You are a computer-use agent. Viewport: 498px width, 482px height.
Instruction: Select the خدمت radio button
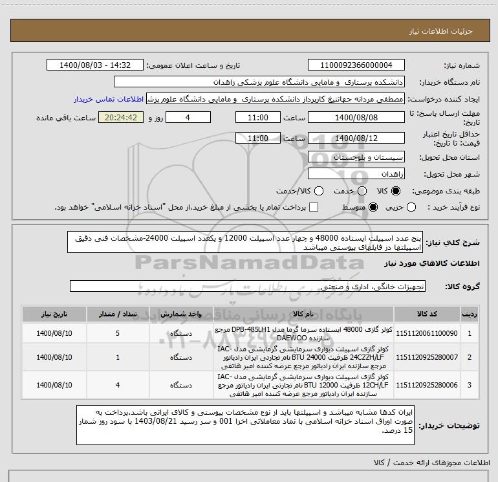(x=362, y=191)
